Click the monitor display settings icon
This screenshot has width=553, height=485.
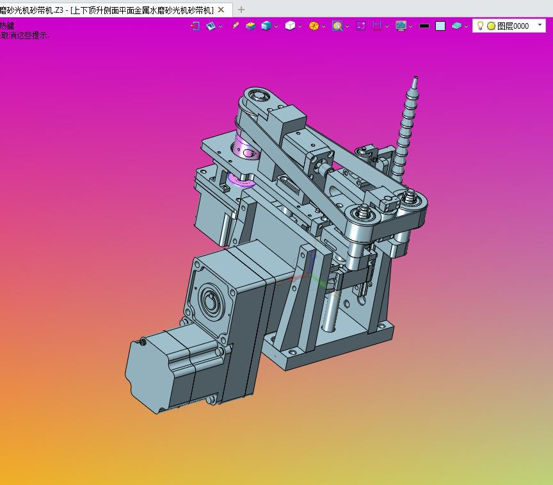401,26
